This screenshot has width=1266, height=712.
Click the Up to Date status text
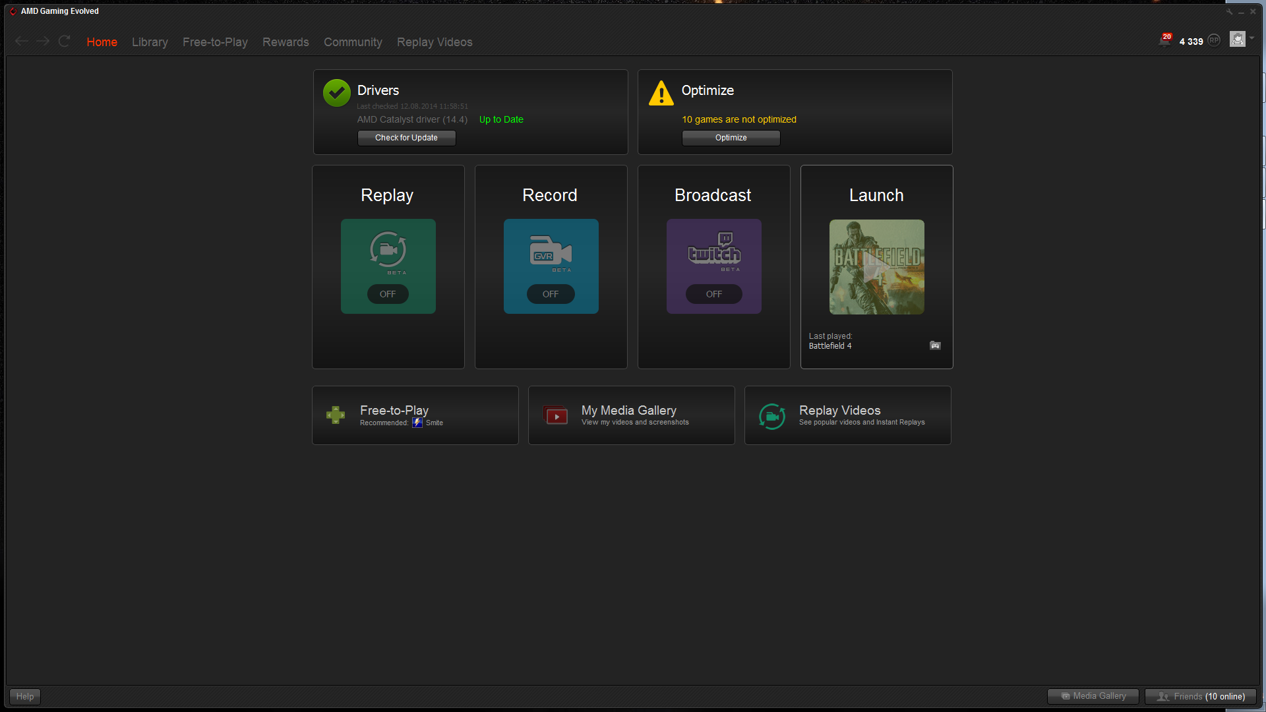(501, 119)
